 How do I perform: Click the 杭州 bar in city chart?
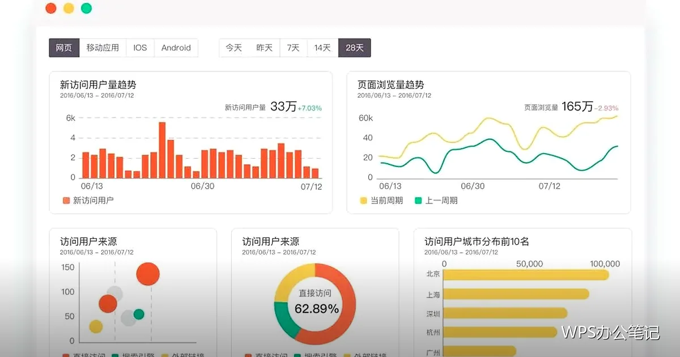[500, 331]
